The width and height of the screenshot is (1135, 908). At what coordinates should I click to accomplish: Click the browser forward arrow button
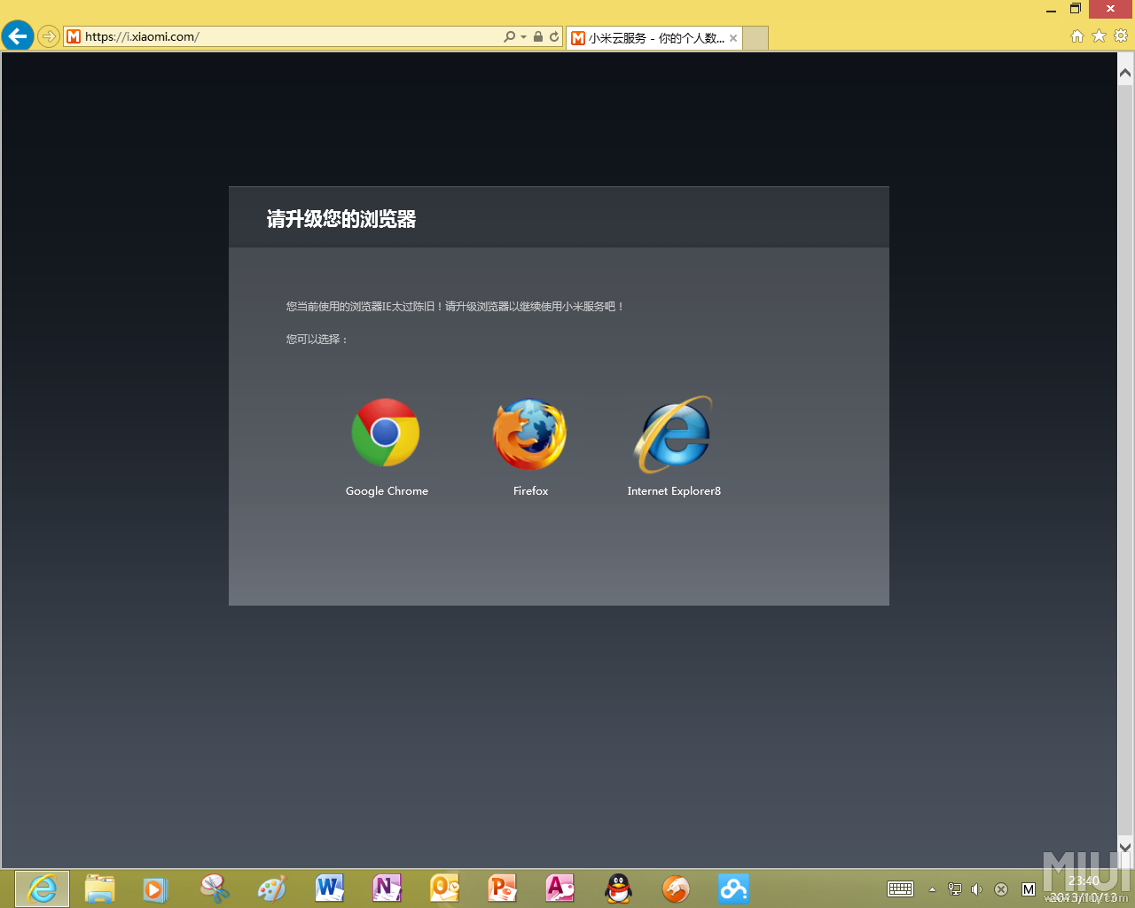click(49, 36)
